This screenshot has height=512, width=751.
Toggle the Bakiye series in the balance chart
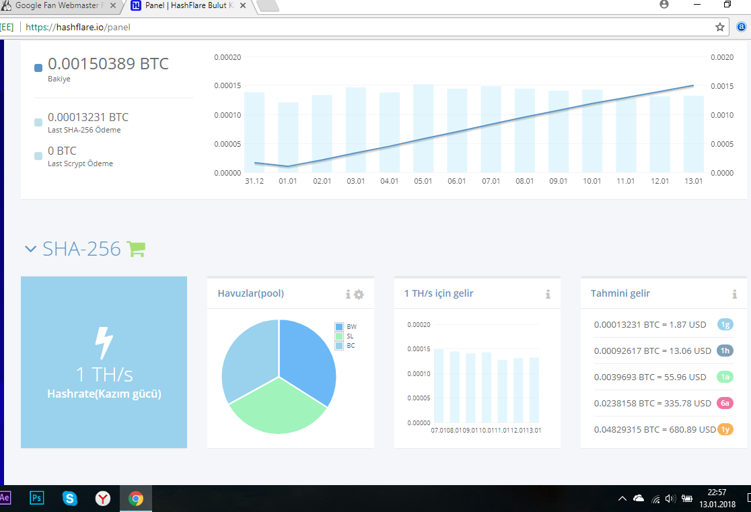point(38,68)
